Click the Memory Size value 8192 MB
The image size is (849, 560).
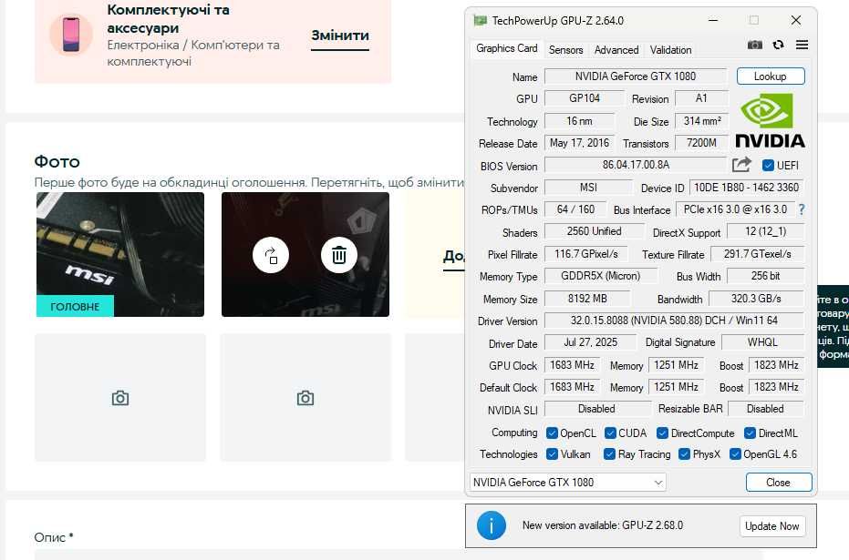(587, 299)
